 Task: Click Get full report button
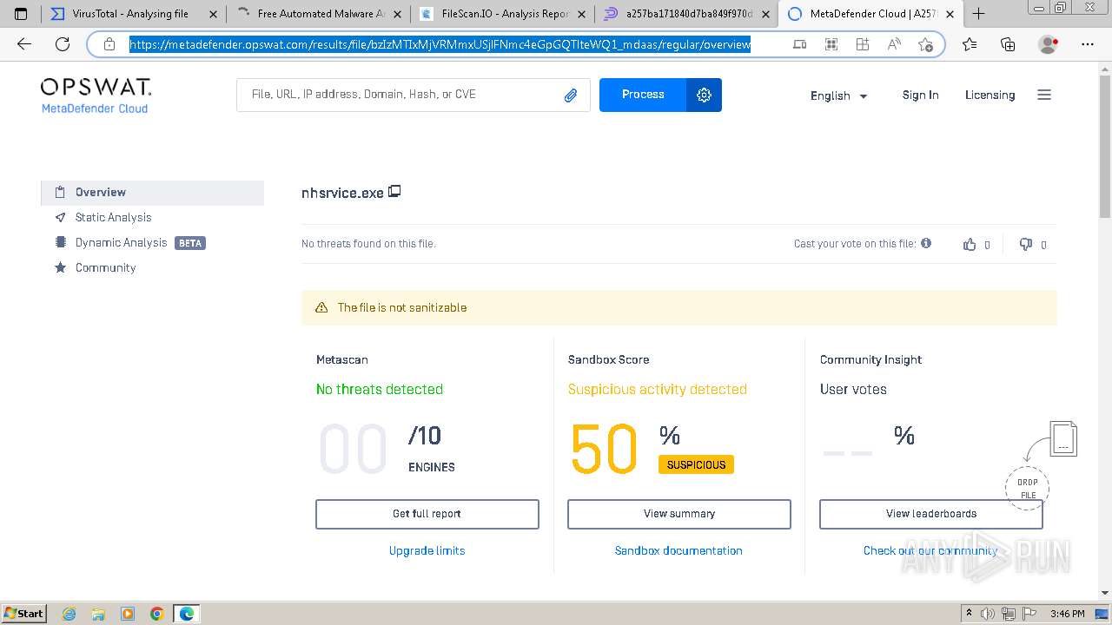tap(427, 514)
